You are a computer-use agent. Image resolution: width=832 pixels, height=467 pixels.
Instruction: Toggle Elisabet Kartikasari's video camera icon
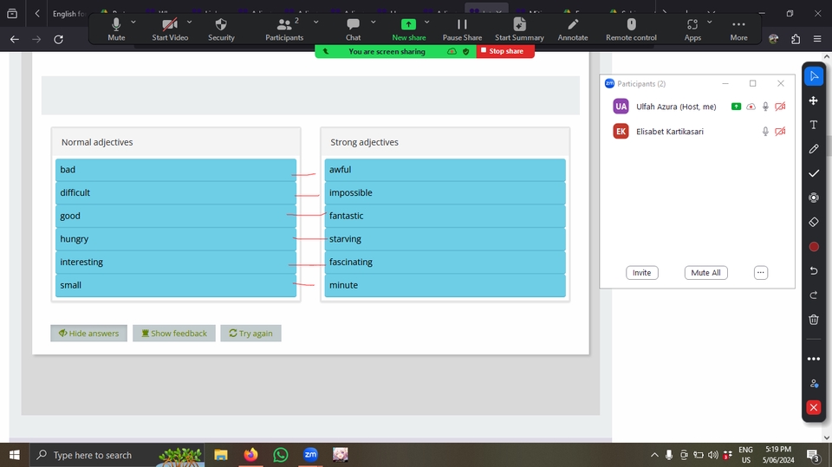point(780,132)
